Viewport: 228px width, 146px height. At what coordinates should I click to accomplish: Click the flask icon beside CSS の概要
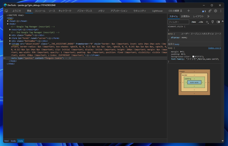pyautogui.click(x=181, y=11)
